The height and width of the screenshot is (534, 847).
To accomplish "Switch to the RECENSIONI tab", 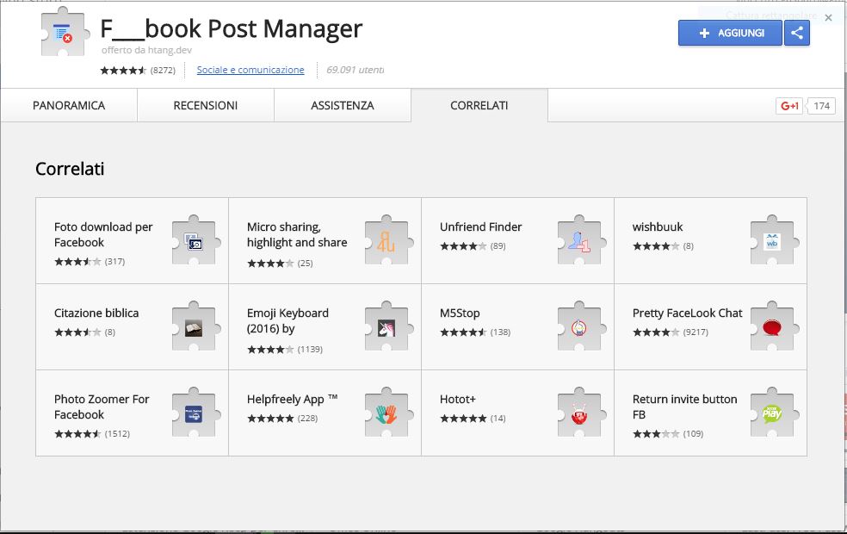I will [205, 105].
